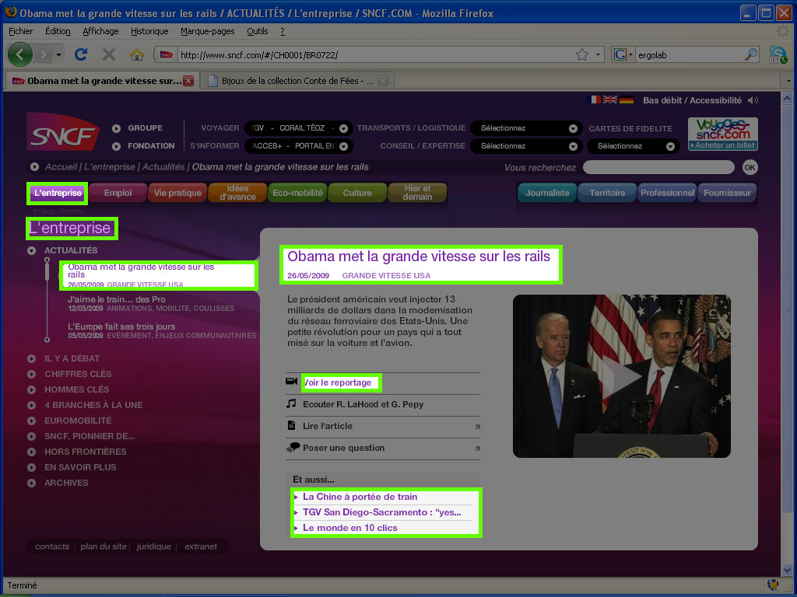Go to the home page icon
Image resolution: width=797 pixels, height=597 pixels.
(137, 54)
